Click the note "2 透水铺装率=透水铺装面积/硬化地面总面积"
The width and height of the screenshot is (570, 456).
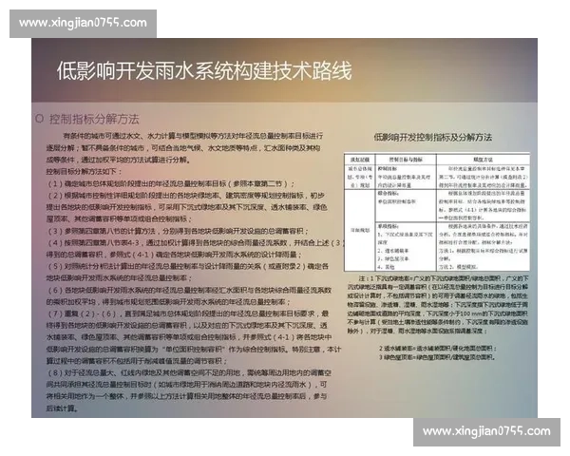438,349
